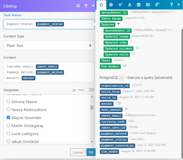Click the Cancel button
183x160 pixels.
point(78,152)
